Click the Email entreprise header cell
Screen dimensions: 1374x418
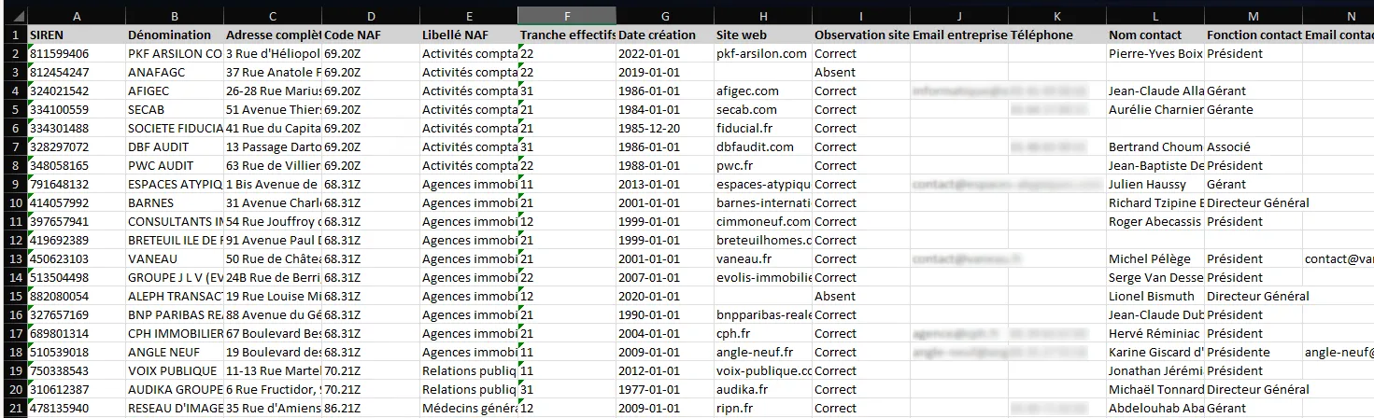tap(959, 35)
